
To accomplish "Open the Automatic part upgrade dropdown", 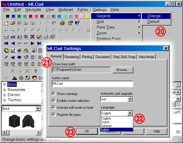I will [x=130, y=99].
